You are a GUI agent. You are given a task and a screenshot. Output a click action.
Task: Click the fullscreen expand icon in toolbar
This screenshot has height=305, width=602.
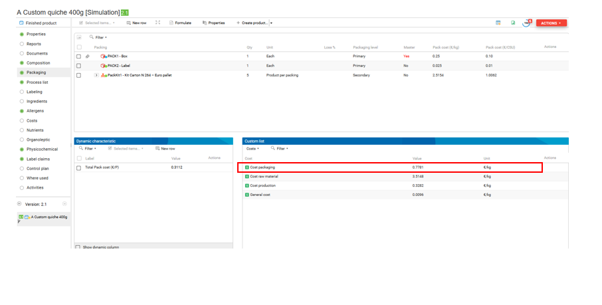pyautogui.click(x=157, y=23)
